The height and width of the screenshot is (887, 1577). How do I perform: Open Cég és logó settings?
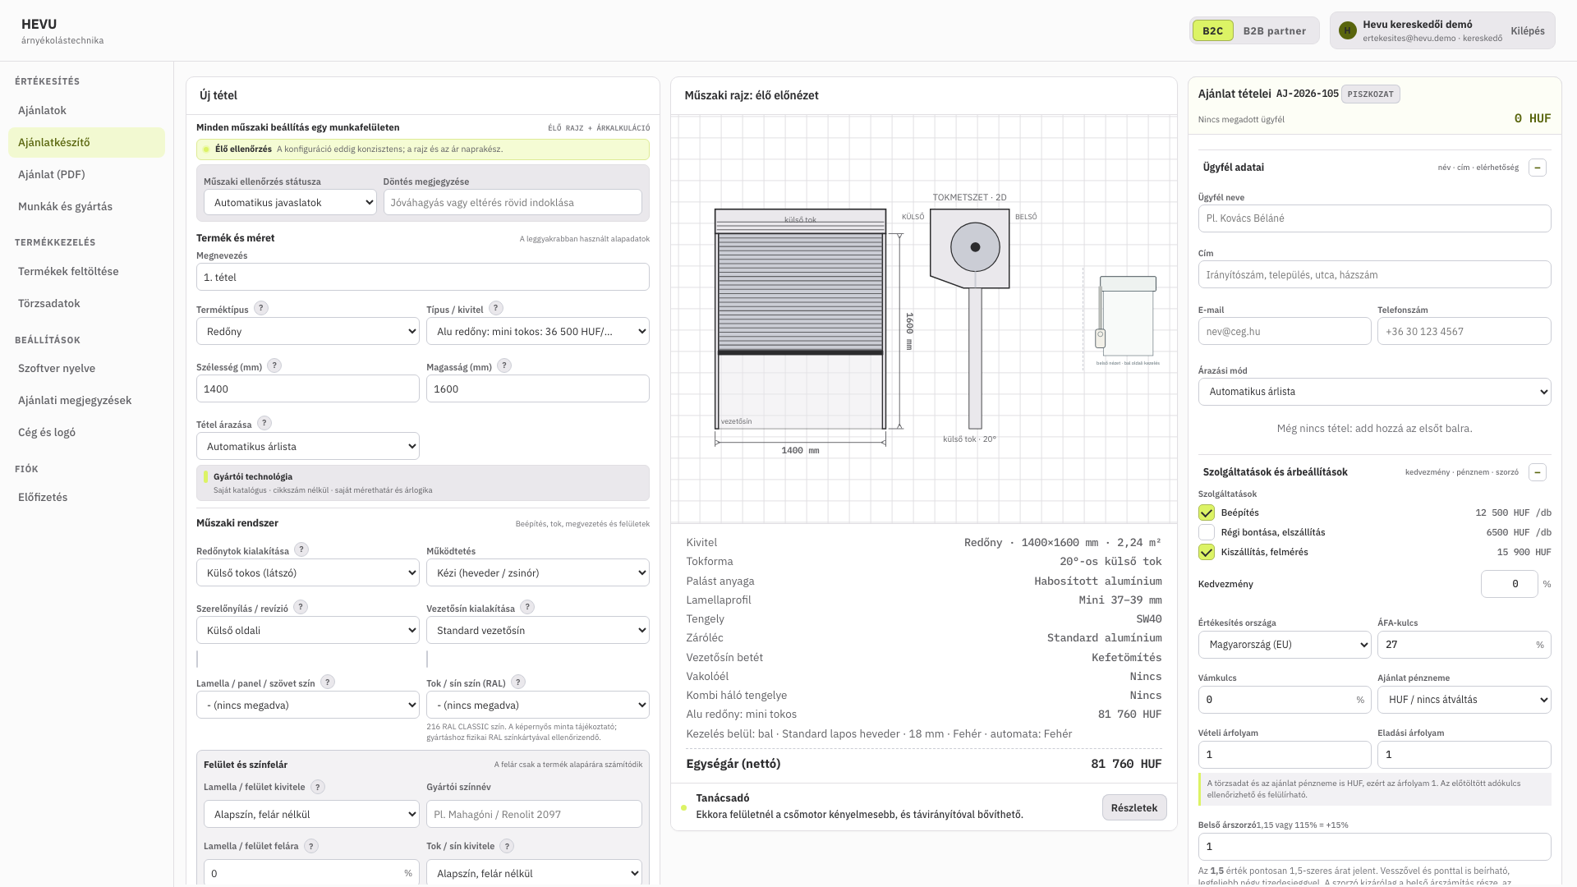86,432
